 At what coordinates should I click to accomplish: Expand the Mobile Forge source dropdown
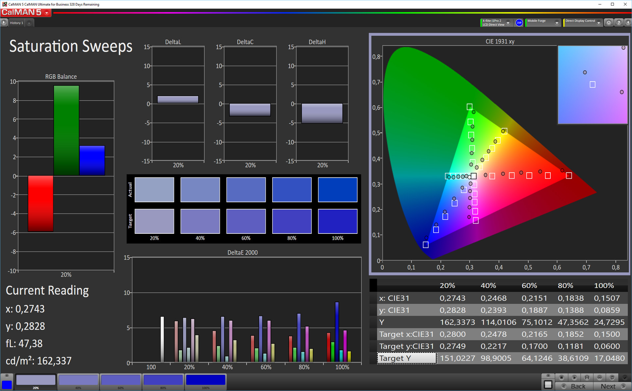point(557,23)
